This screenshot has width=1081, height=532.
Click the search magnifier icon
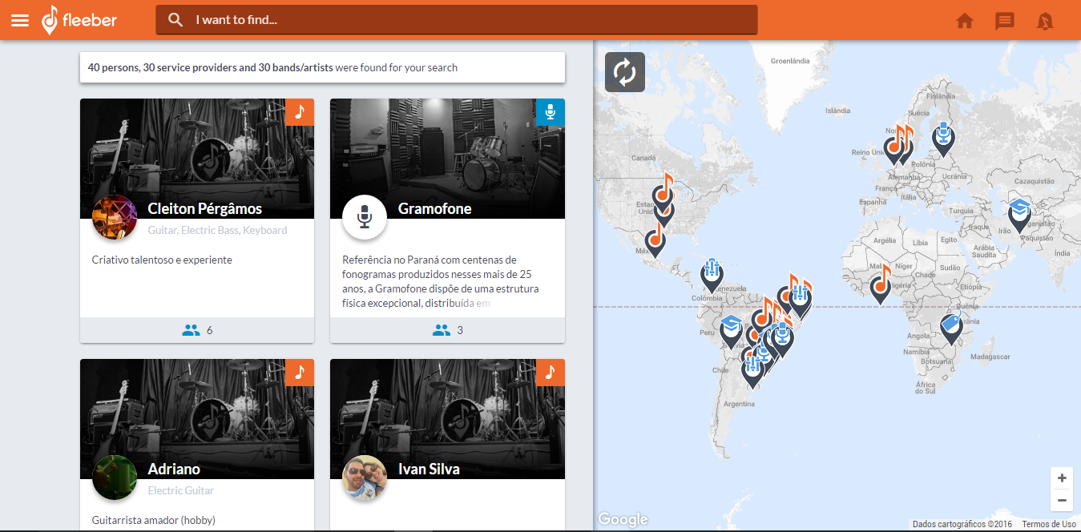(175, 19)
